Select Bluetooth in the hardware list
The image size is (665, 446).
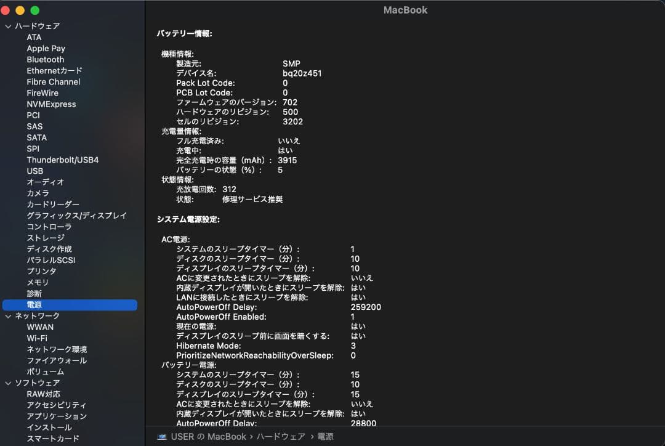(x=46, y=59)
